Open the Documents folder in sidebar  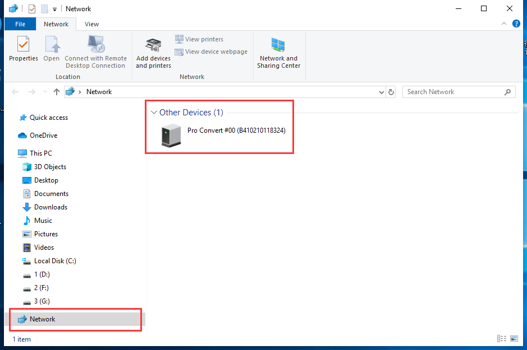[45, 193]
